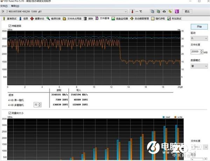210x161 pixels.
Task: Click the 开始 start button
Action: tap(199, 27)
